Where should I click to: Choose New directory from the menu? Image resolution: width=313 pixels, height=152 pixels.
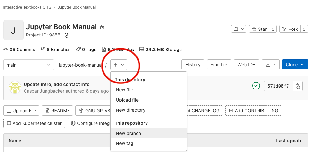(x=149, y=110)
